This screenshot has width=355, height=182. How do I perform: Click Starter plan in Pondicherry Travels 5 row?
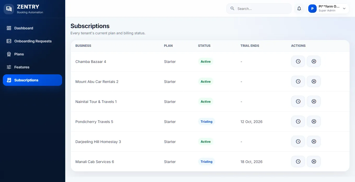tap(170, 122)
